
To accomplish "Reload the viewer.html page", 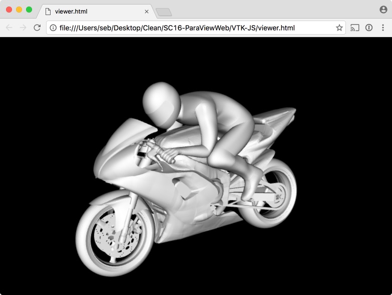I will click(x=37, y=28).
